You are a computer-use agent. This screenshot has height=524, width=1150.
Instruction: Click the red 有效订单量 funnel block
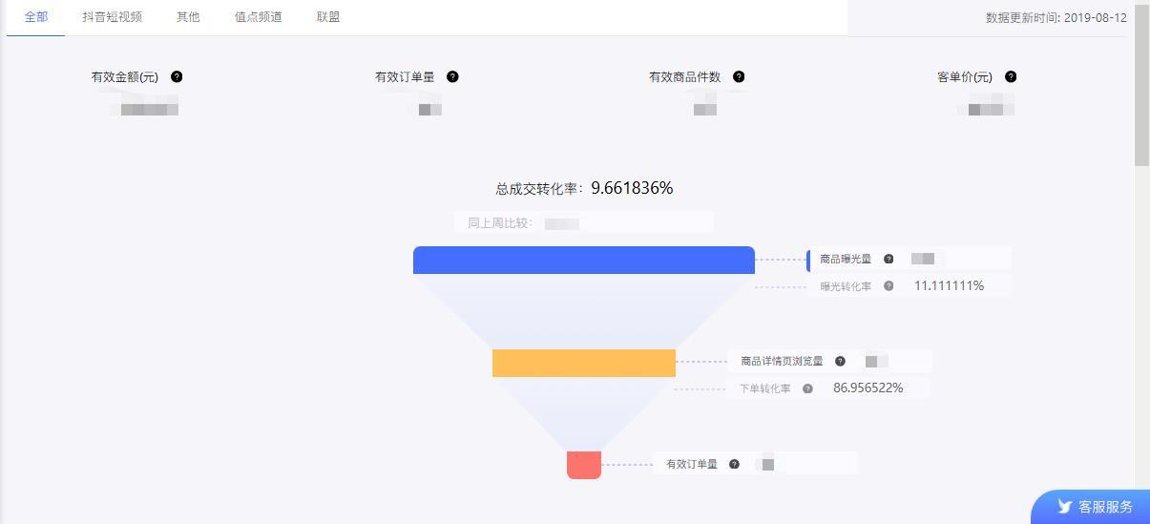(584, 464)
